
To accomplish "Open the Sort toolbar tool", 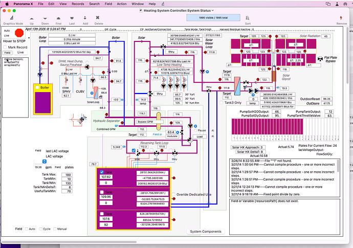I will tap(248, 20).
